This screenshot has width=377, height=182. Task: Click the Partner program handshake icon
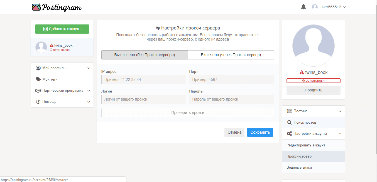38,91
